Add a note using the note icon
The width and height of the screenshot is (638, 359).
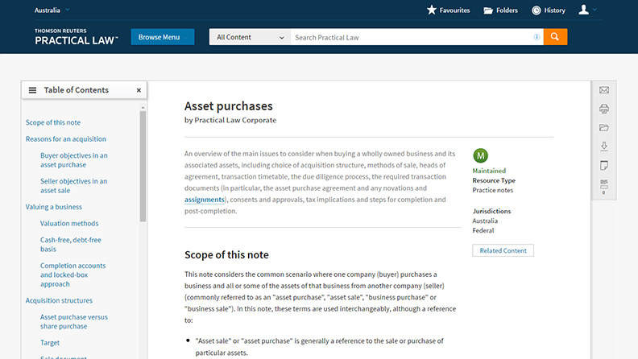[604, 166]
